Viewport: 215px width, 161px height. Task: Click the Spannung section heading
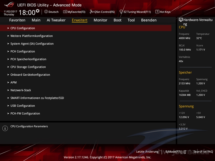[186, 106]
